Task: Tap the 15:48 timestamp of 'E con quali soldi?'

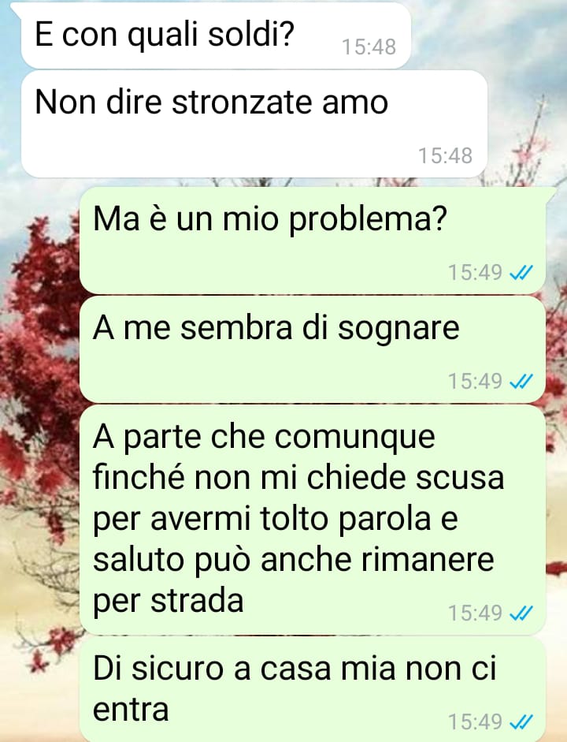Action: pyautogui.click(x=369, y=47)
